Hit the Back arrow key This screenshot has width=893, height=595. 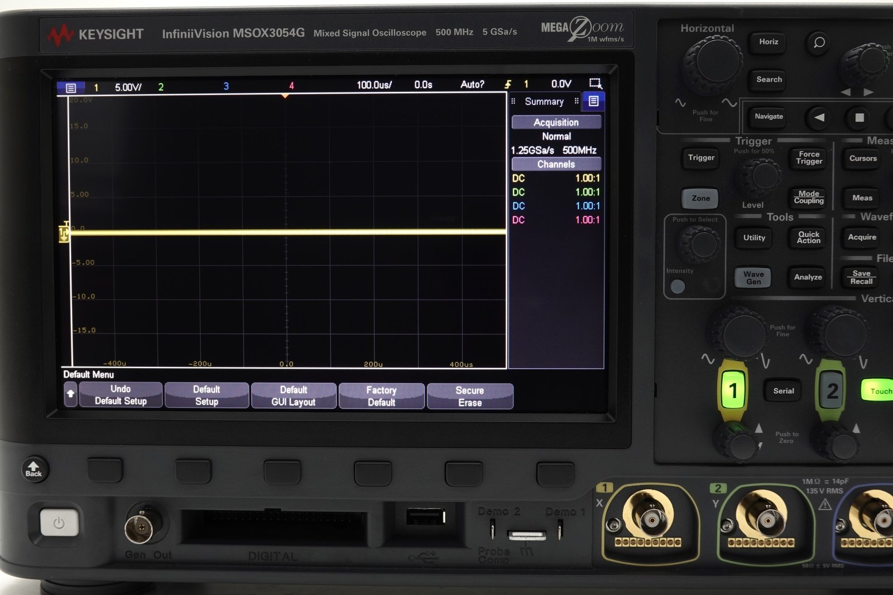pos(34,469)
